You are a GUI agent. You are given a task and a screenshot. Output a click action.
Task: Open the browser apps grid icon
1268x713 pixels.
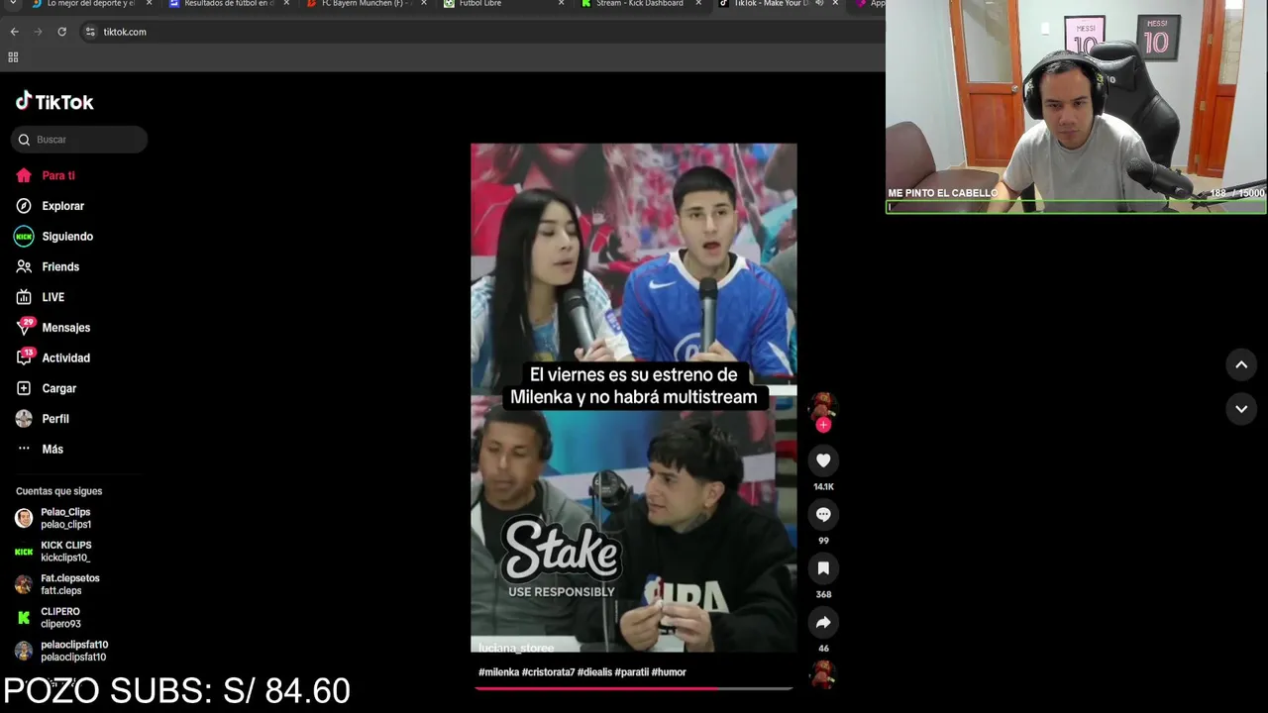click(x=13, y=57)
